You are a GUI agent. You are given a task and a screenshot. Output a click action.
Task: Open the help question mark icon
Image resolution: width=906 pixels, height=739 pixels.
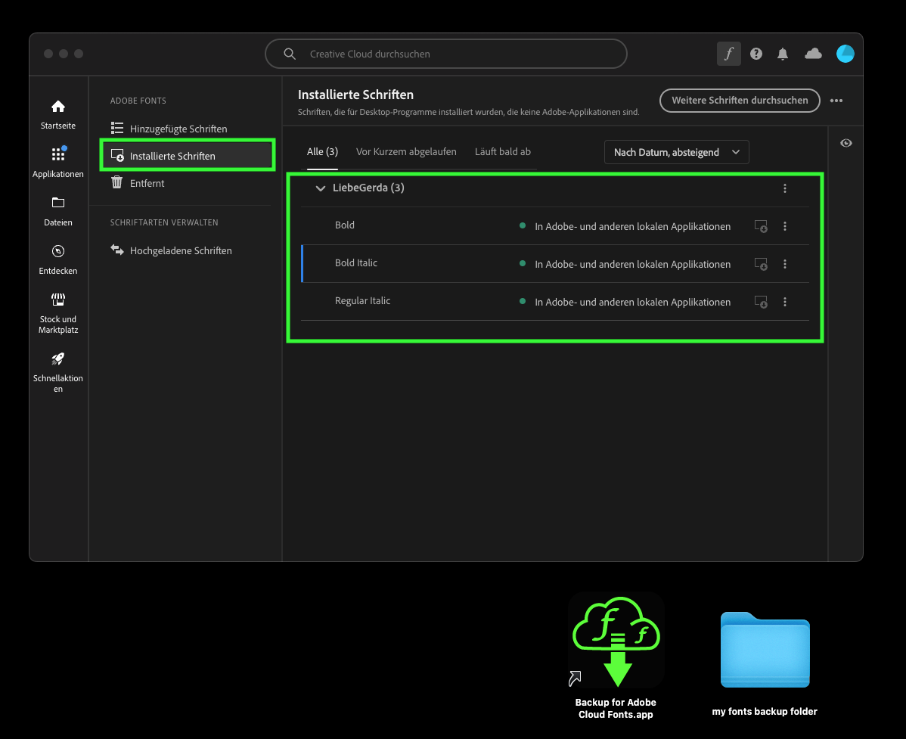pos(756,54)
